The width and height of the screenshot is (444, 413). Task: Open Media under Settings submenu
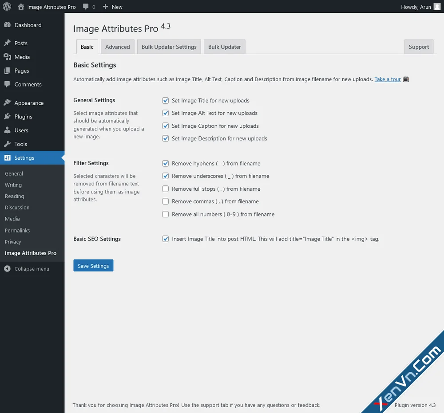(x=12, y=219)
